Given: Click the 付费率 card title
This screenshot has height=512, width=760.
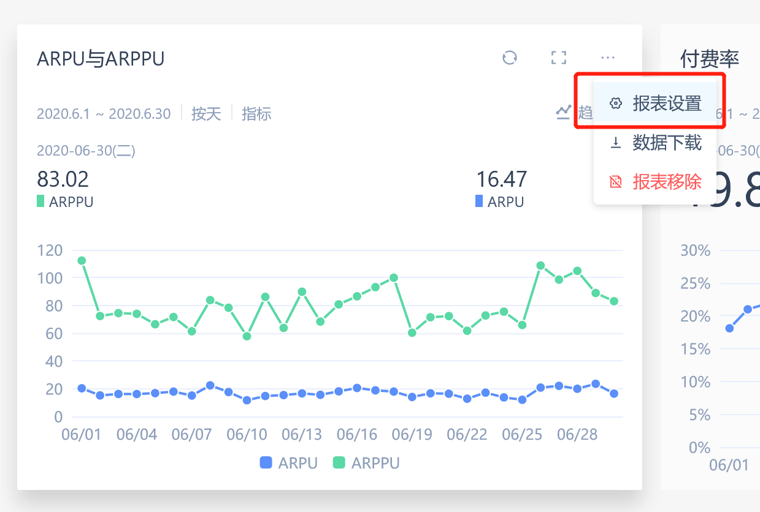Looking at the screenshot, I should click(710, 59).
